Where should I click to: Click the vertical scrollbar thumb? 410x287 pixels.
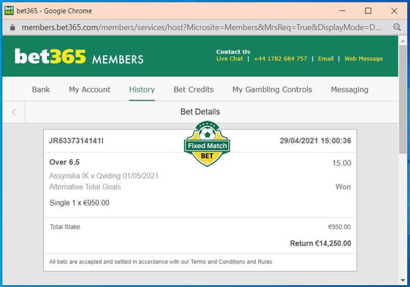(x=403, y=100)
